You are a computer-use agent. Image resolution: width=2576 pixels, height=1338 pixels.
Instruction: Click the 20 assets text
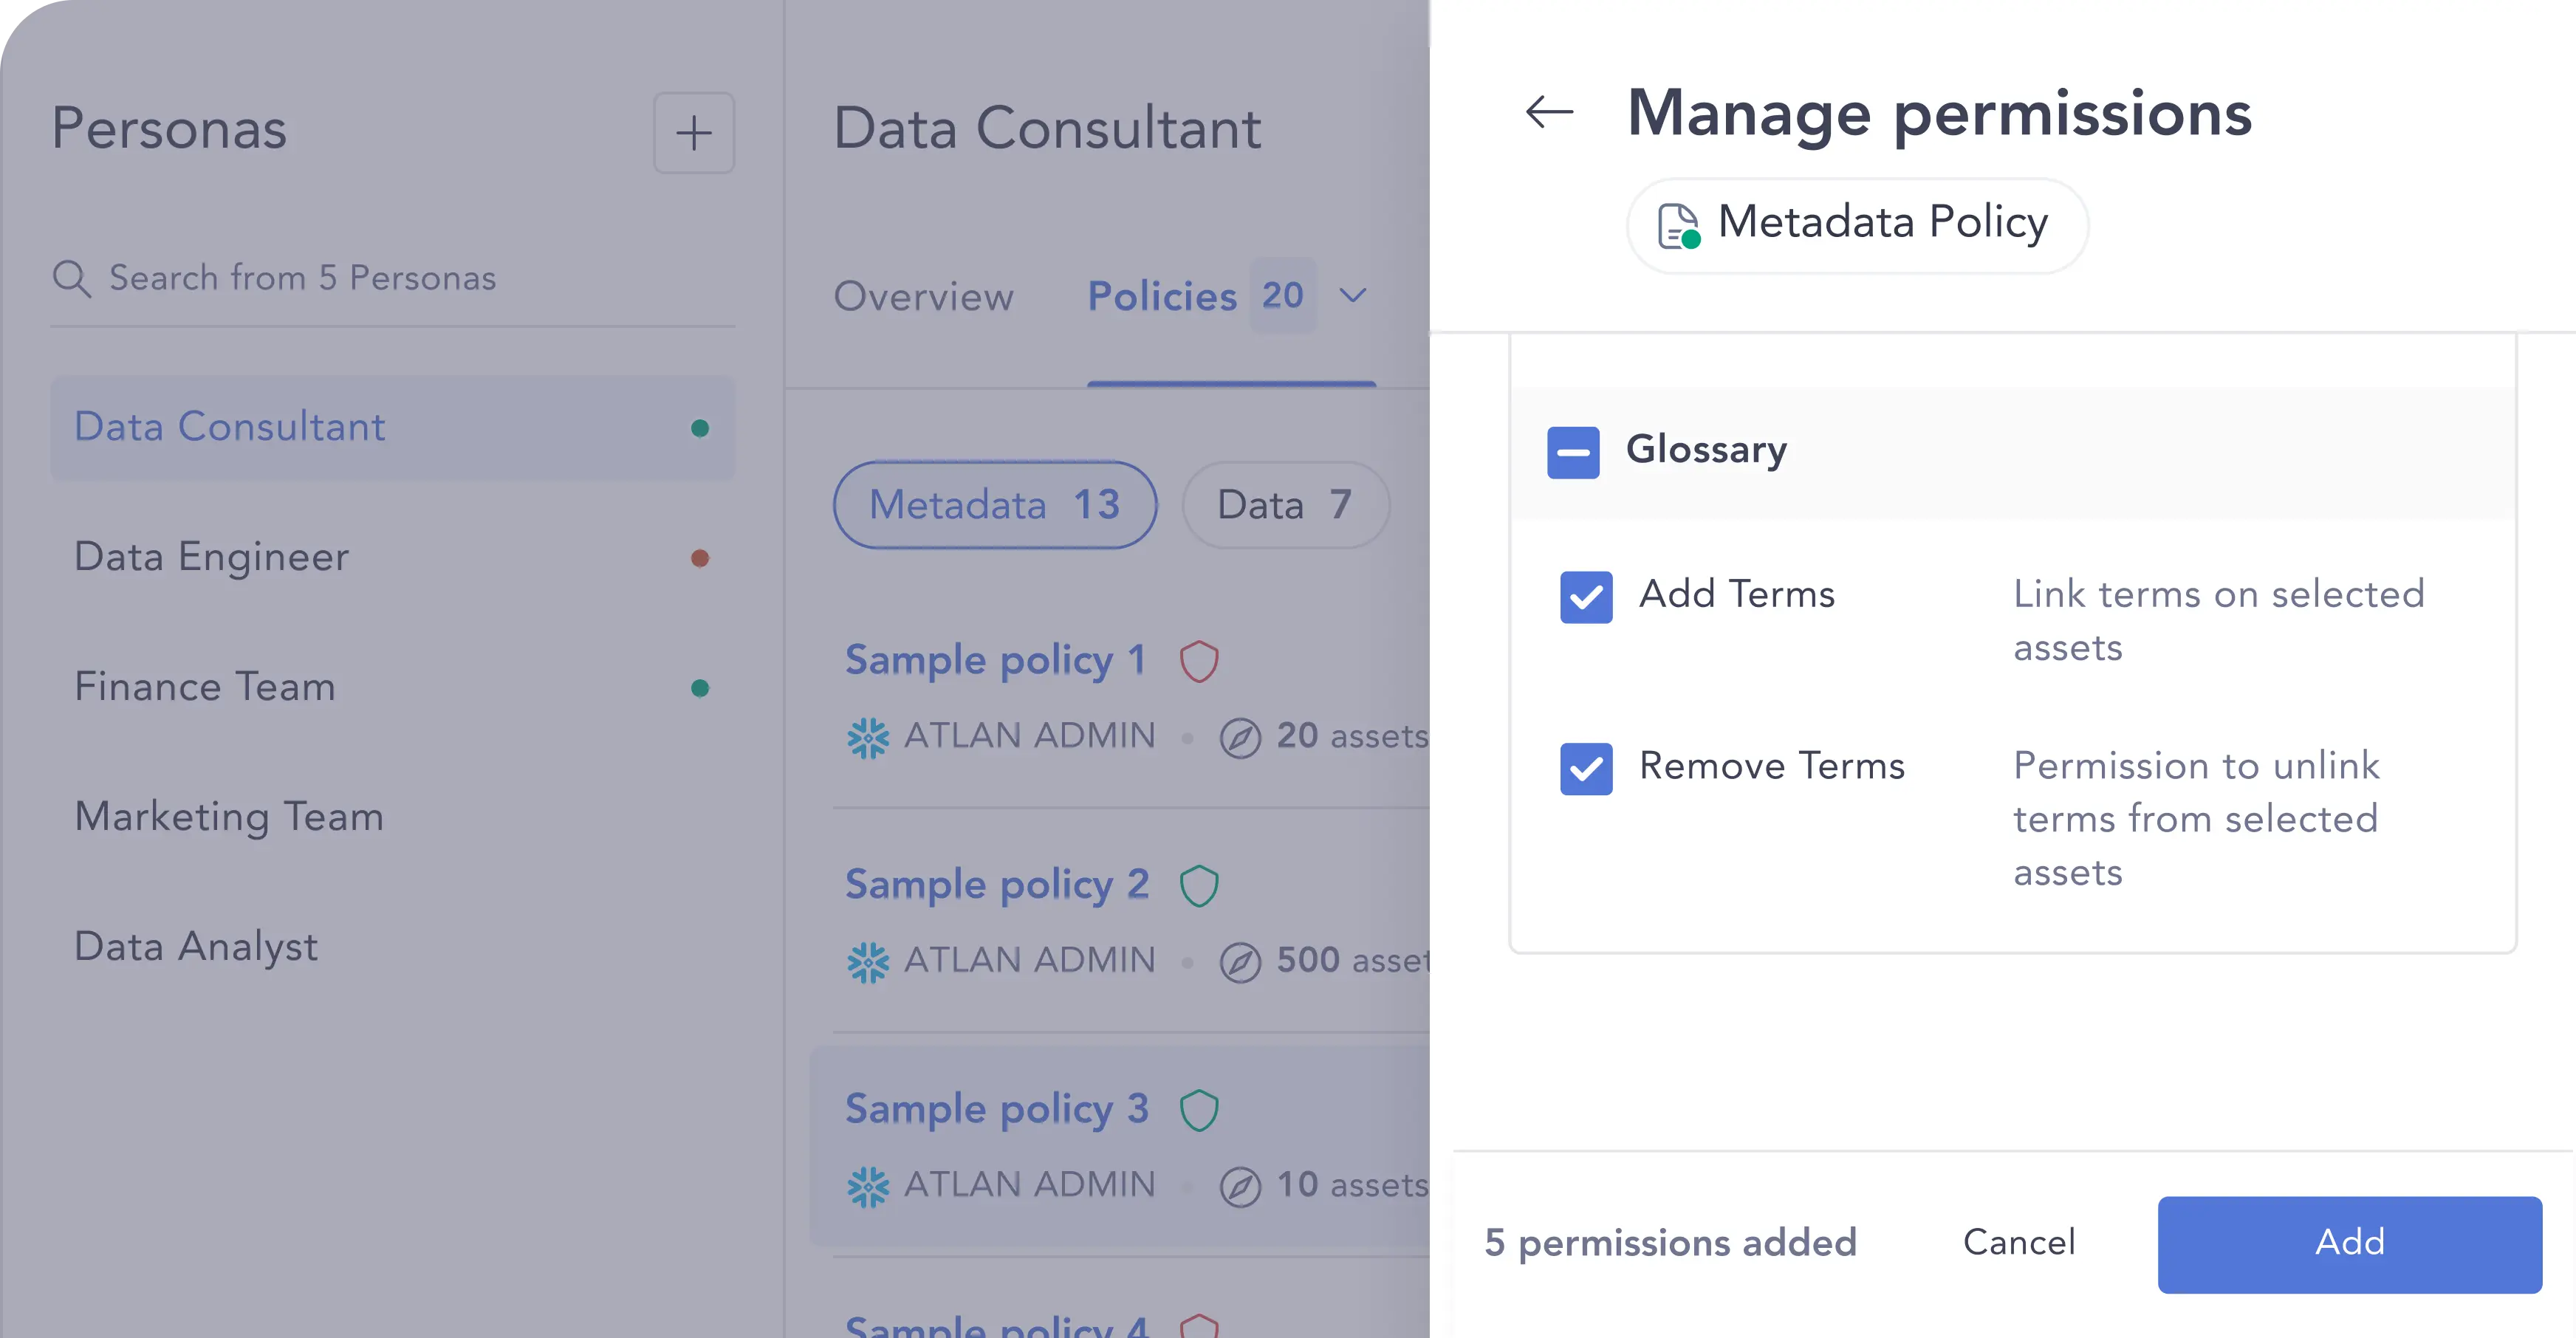point(1352,737)
